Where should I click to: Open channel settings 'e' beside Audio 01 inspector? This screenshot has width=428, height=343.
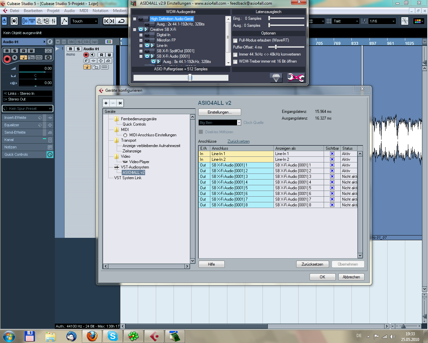tap(50, 42)
